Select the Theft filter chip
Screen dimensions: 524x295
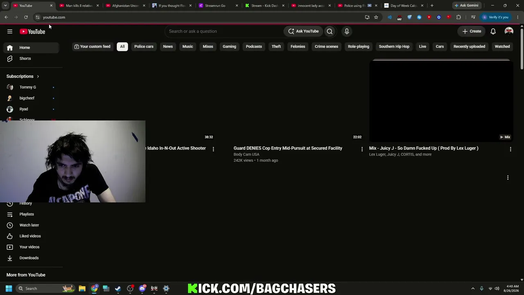coord(276,47)
